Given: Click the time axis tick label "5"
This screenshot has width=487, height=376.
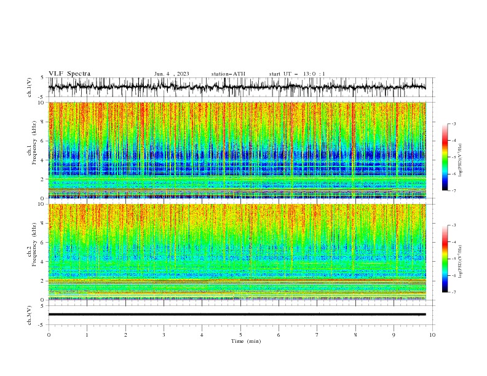Looking at the screenshot, I should pos(240,335).
